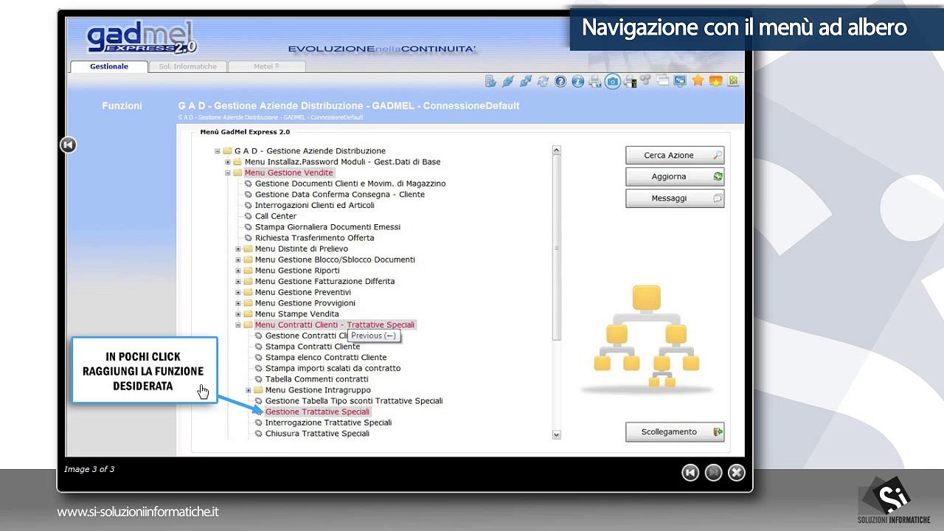The image size is (944, 531).
Task: Click the Funzioni sidebar heading
Action: coord(122,106)
